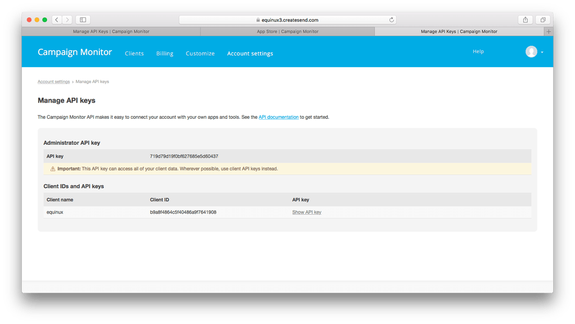Click the equinux client name cell
575x324 pixels.
[55, 212]
